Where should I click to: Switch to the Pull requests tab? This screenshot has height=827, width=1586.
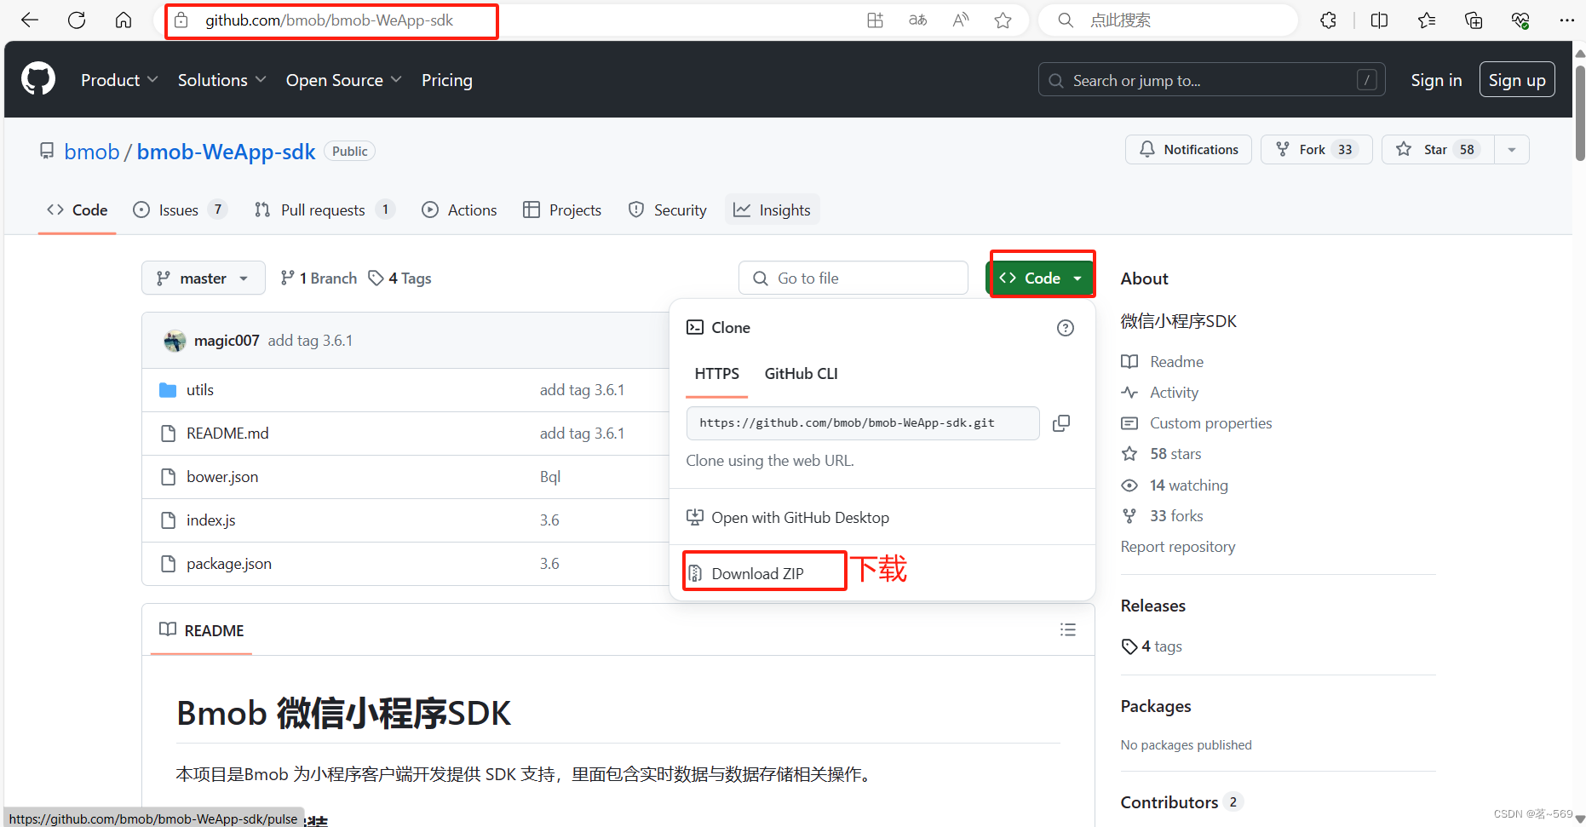[x=325, y=210]
